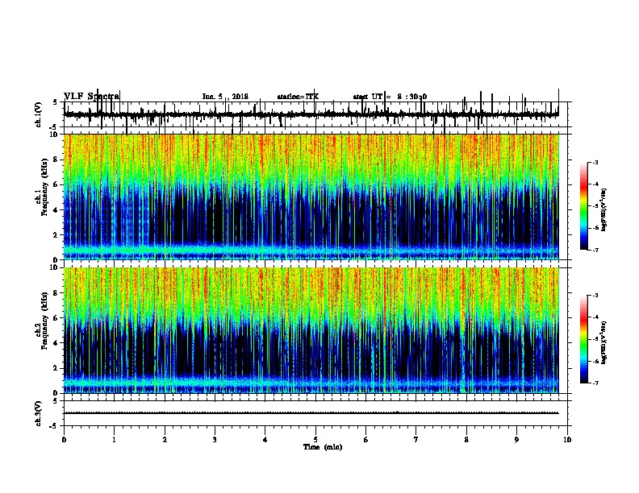Click inside the ch.2 spectrogram plot

pyautogui.click(x=311, y=330)
